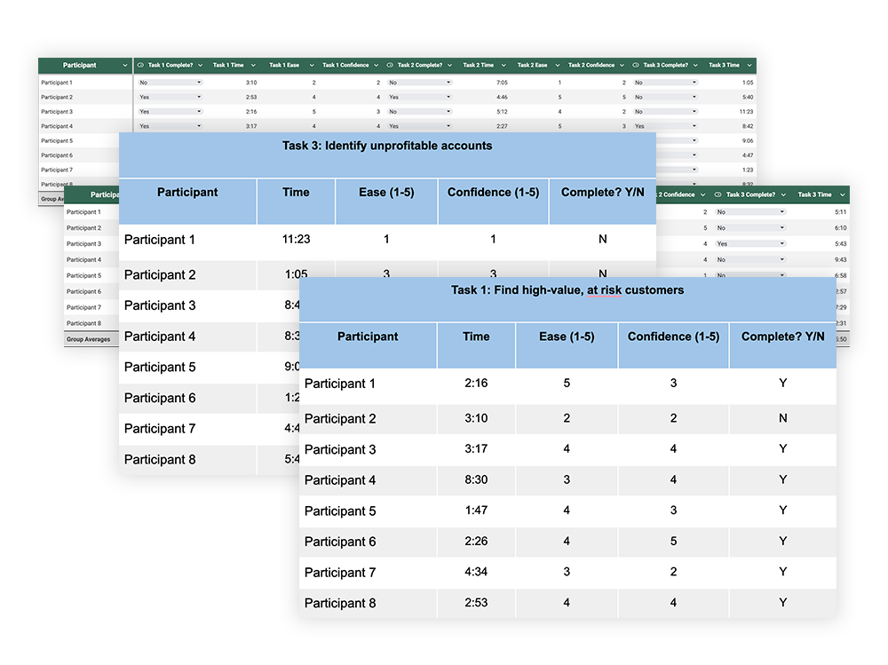Select Participant 5 name in Task 3 table
The image size is (888, 665).
click(160, 367)
